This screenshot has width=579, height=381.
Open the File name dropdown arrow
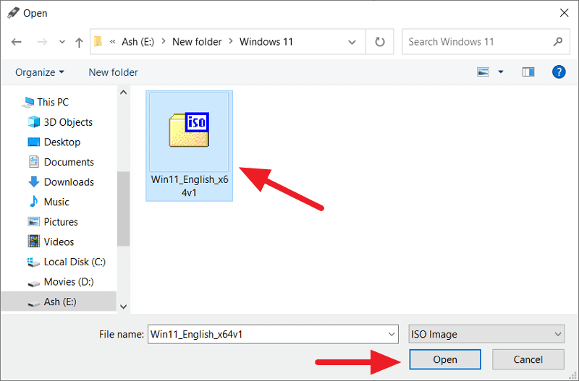pos(392,334)
